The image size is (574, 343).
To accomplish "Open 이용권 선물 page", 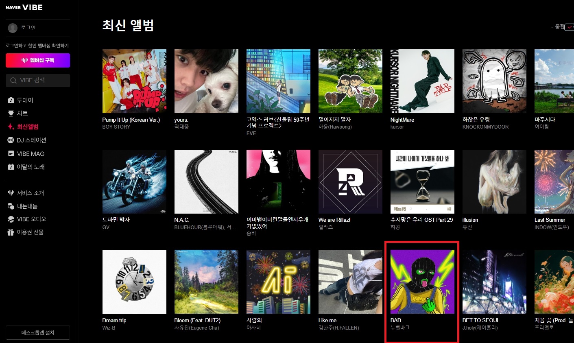I will [30, 232].
